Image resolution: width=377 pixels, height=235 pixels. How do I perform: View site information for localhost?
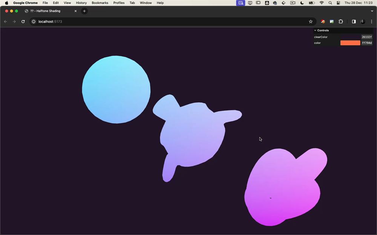(x=34, y=21)
